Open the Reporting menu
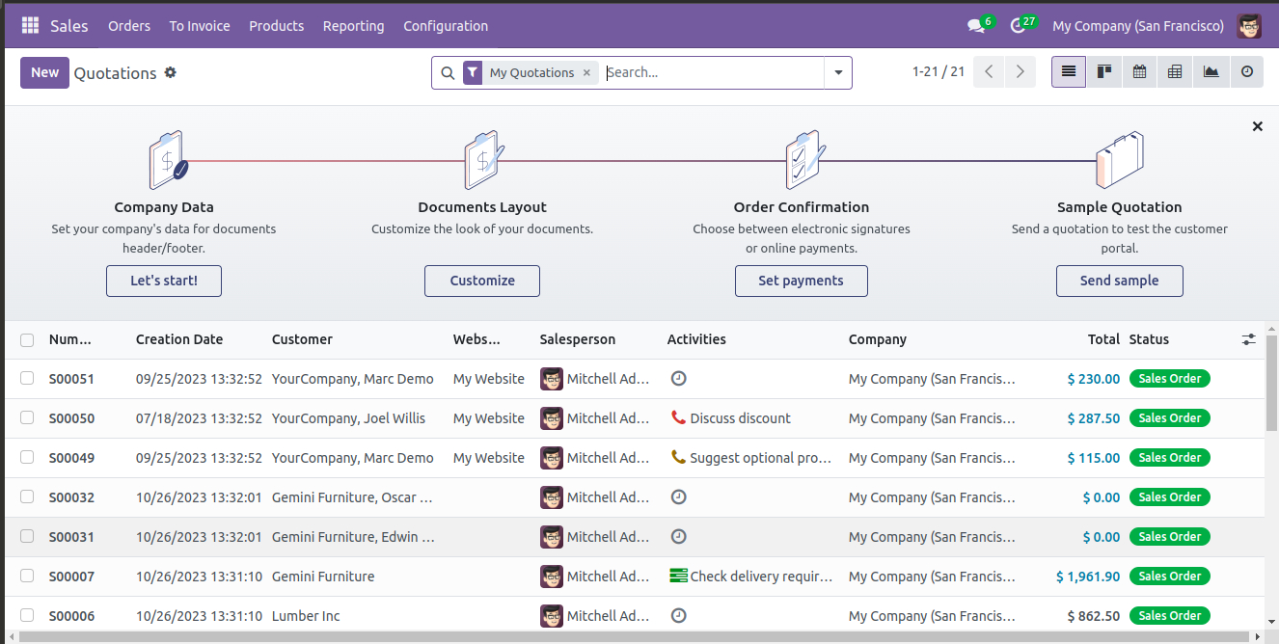Viewport: 1279px width, 644px height. tap(353, 26)
